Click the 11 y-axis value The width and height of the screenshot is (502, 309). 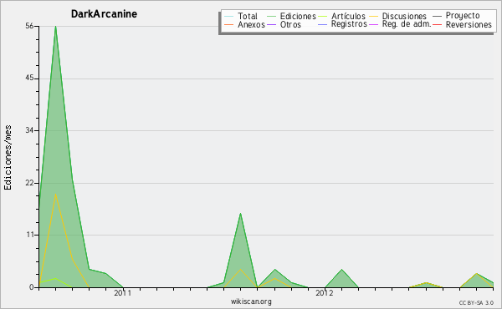[30, 235]
